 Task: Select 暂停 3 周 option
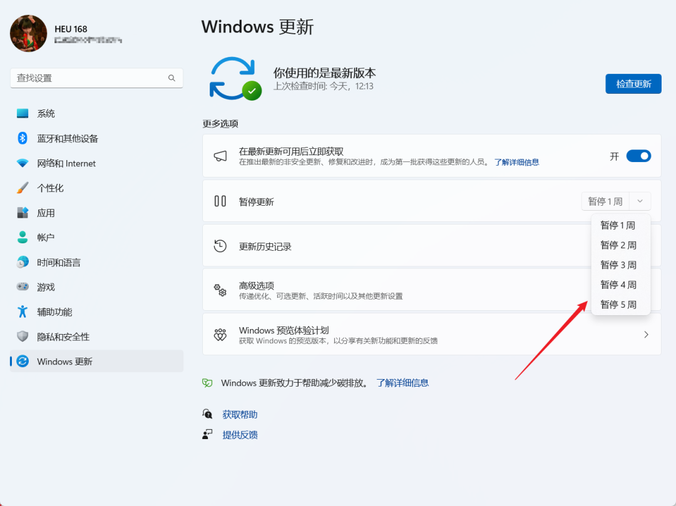(618, 265)
